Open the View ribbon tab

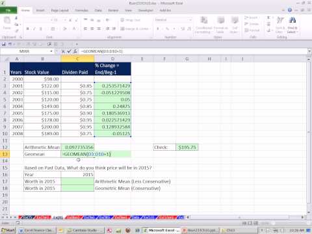tap(128, 10)
